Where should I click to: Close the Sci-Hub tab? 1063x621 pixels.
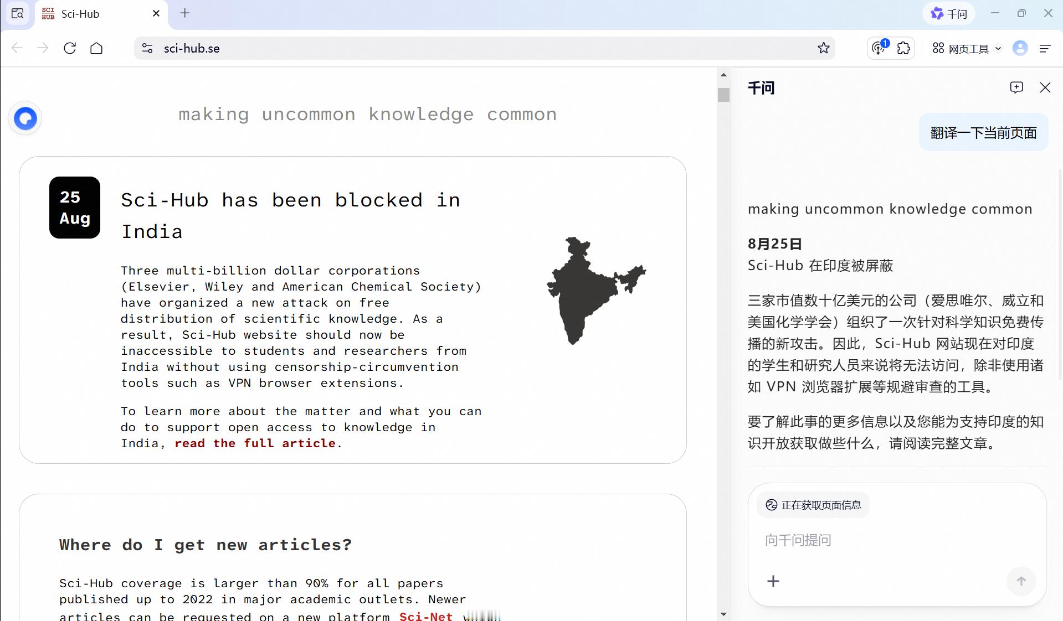[156, 13]
